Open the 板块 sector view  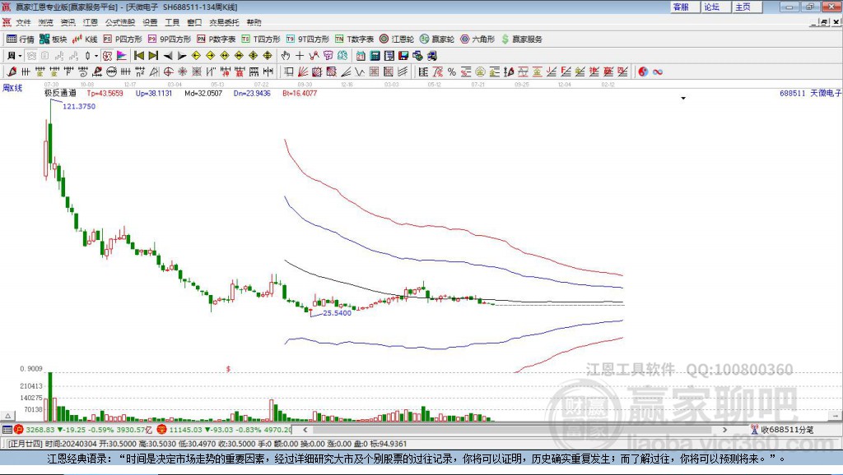[x=53, y=39]
